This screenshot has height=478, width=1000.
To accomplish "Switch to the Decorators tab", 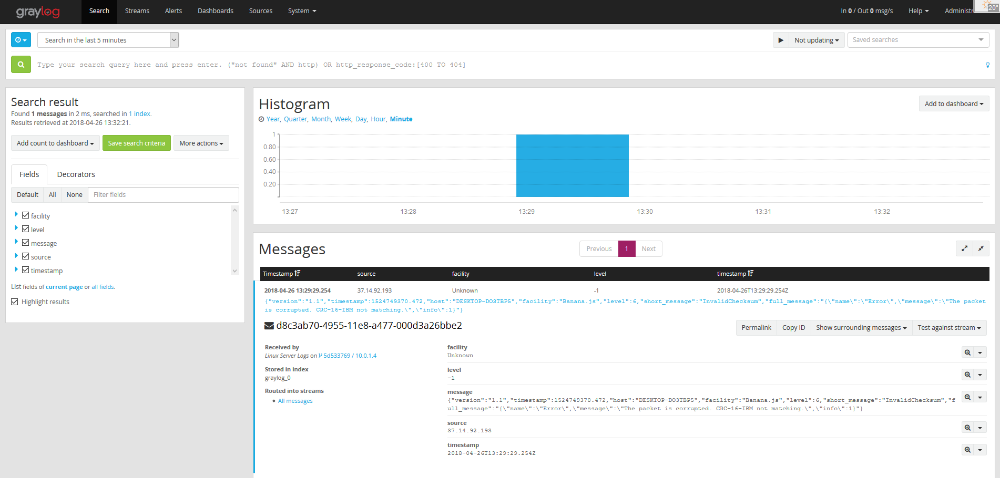I will click(75, 174).
